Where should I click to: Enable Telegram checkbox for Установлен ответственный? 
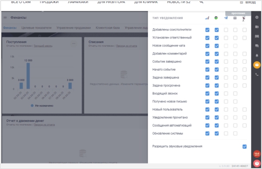click(x=226, y=38)
